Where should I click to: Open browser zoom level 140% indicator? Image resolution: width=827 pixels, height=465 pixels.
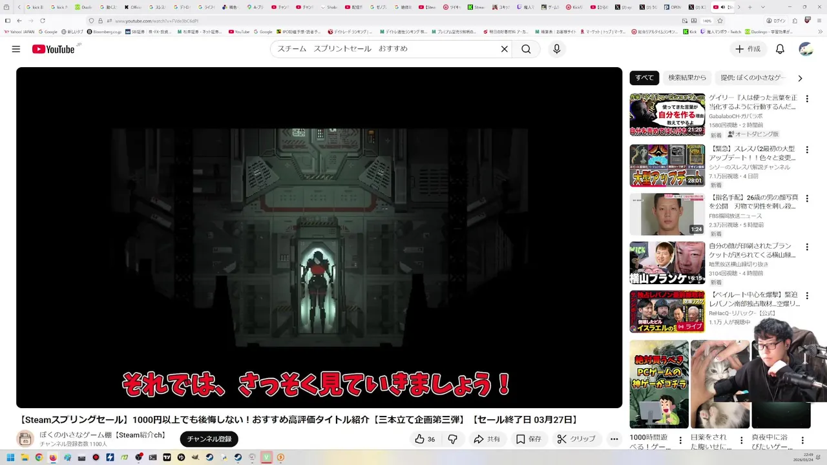click(x=707, y=21)
